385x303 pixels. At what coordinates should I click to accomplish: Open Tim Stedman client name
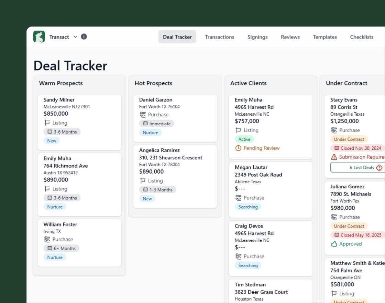(x=250, y=284)
